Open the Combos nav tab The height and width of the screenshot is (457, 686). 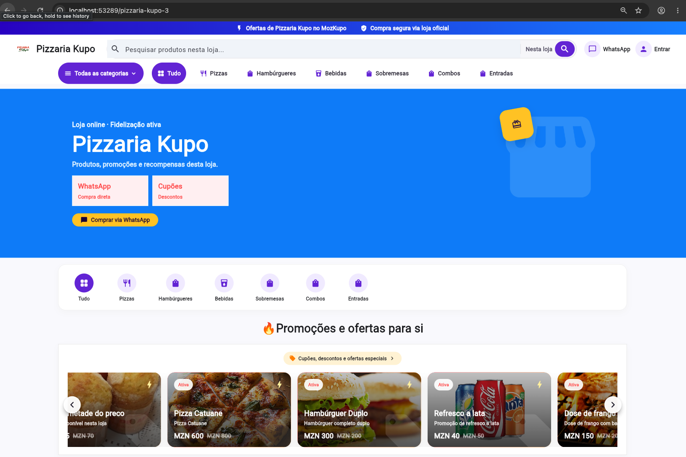(445, 74)
